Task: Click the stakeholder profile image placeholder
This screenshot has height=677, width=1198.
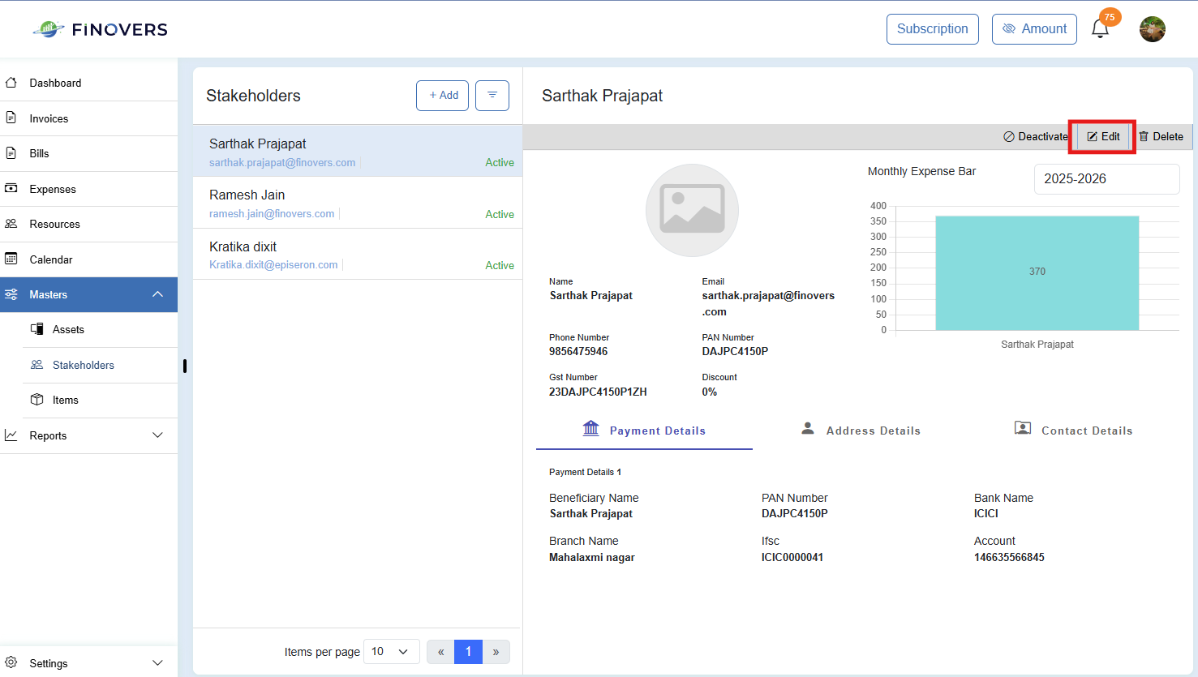Action: pyautogui.click(x=692, y=210)
